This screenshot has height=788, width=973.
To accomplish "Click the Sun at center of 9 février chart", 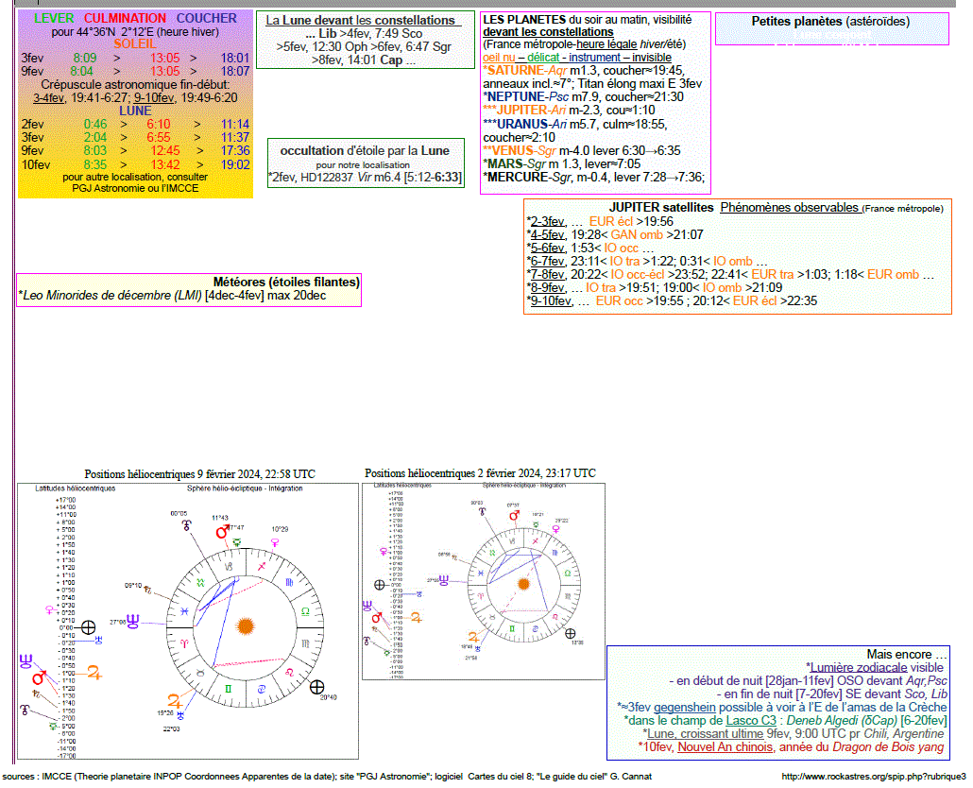I will [246, 626].
